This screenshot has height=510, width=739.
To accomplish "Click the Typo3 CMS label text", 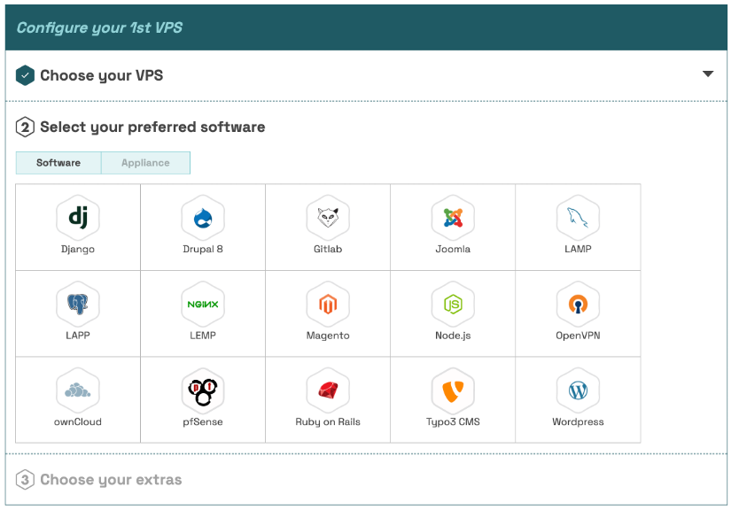I will coord(453,422).
